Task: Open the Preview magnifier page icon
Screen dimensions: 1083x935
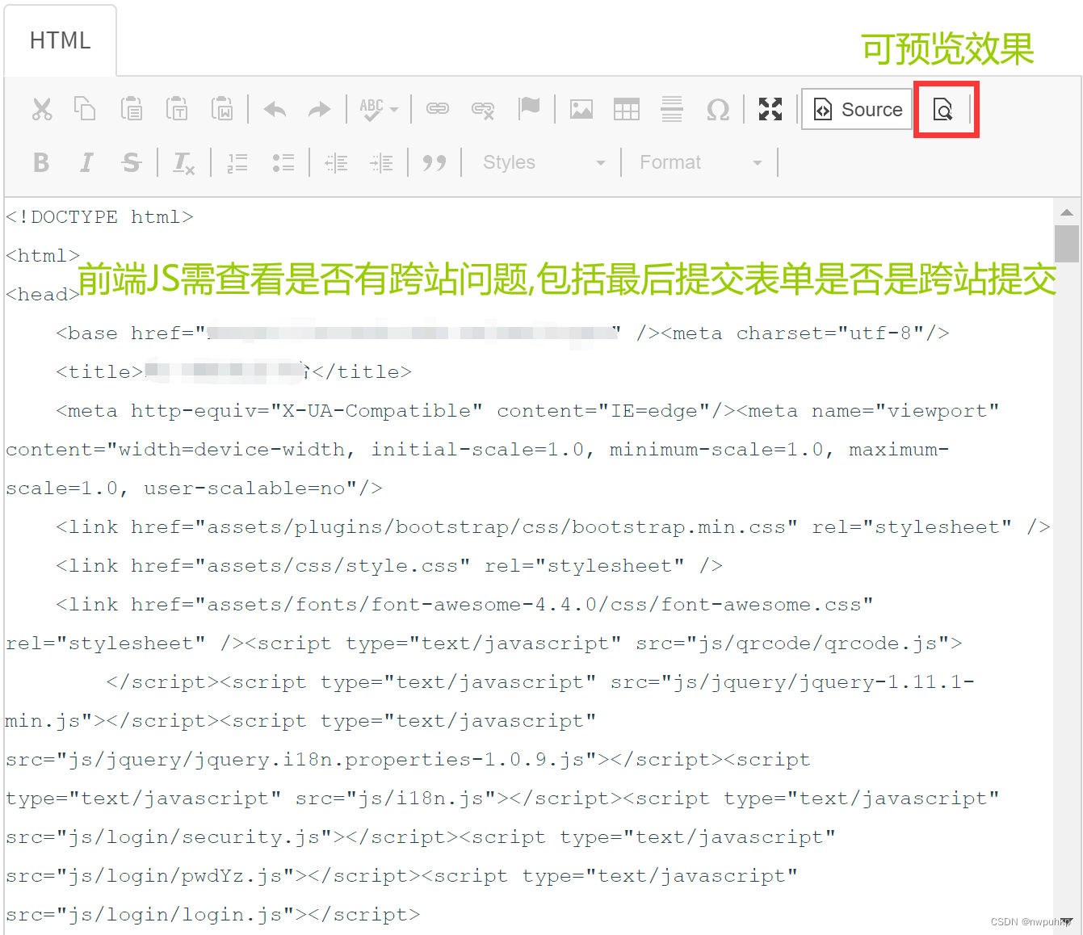Action: point(943,109)
